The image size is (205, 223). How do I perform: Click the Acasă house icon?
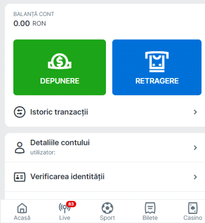tap(22, 208)
